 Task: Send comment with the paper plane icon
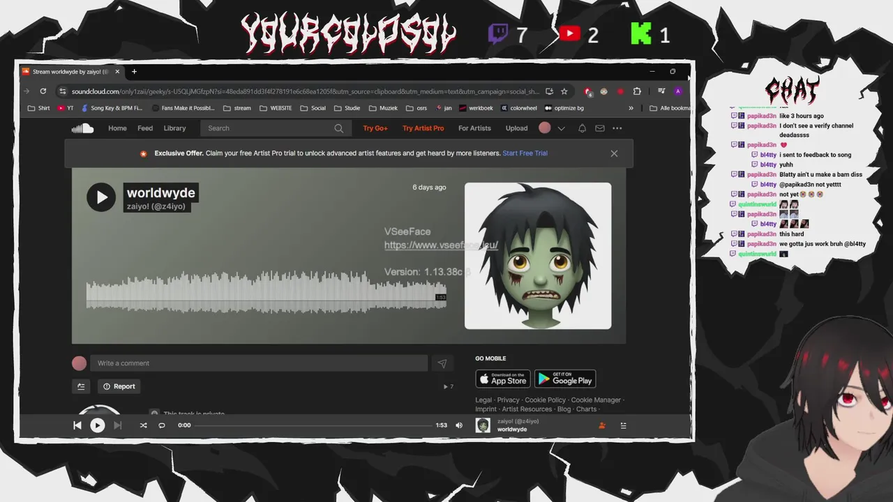pos(442,363)
